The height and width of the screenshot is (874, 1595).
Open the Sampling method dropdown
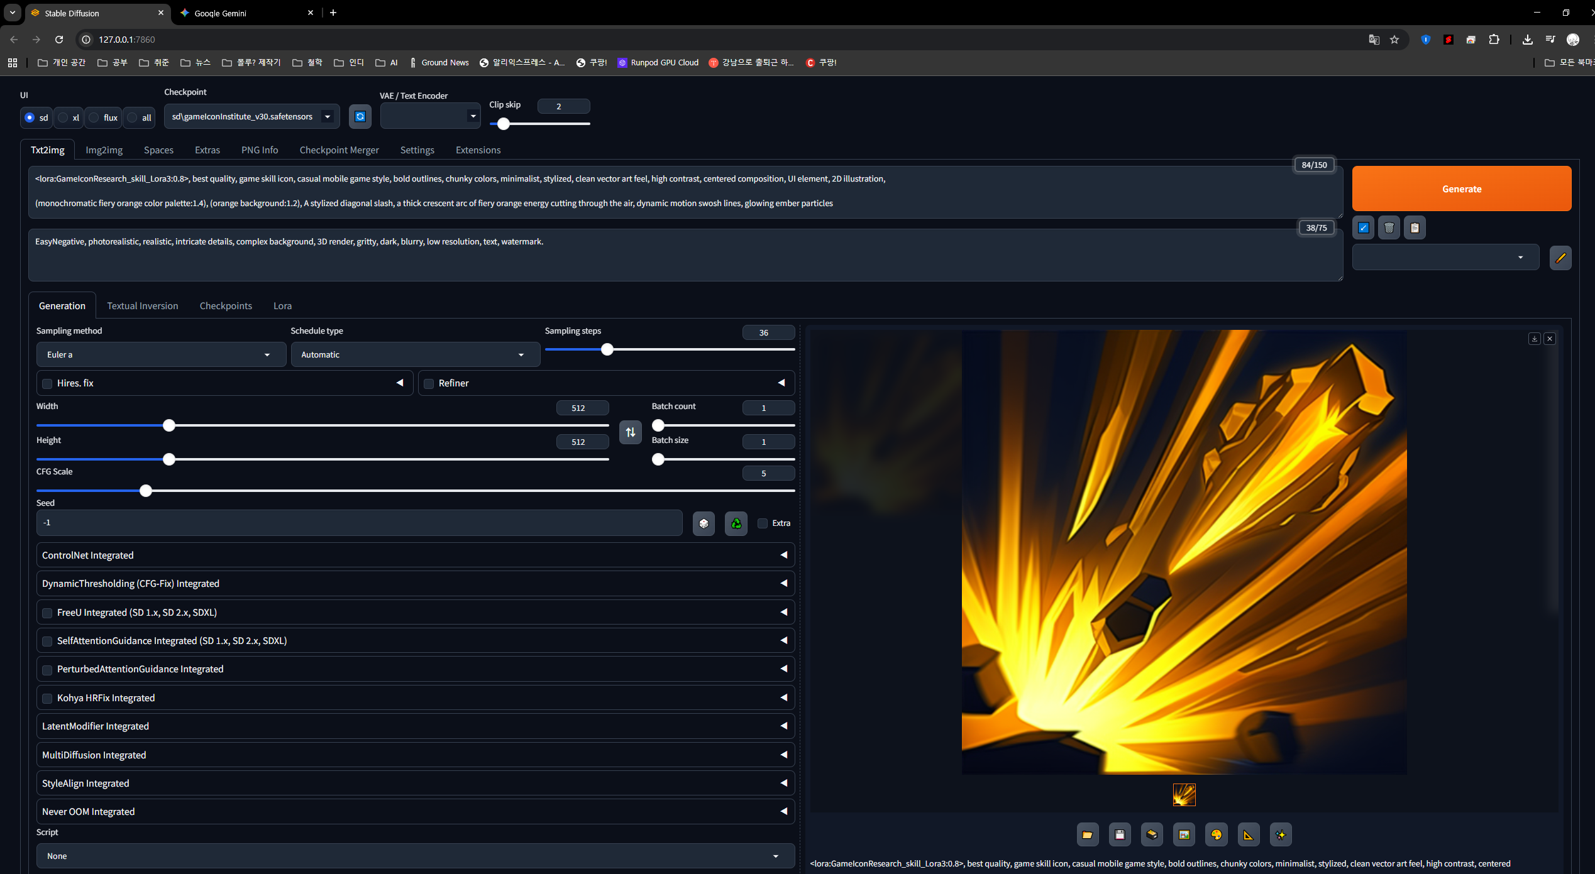pos(161,354)
